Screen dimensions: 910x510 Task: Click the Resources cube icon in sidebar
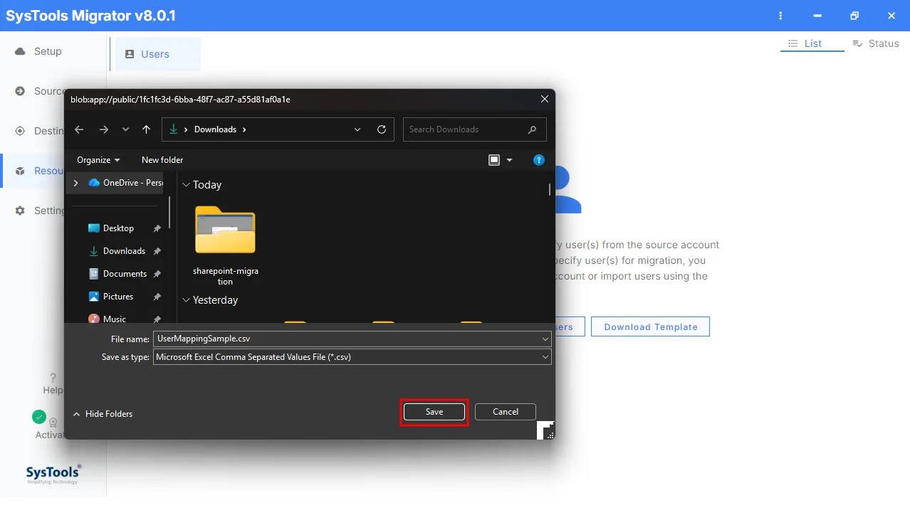(x=20, y=171)
